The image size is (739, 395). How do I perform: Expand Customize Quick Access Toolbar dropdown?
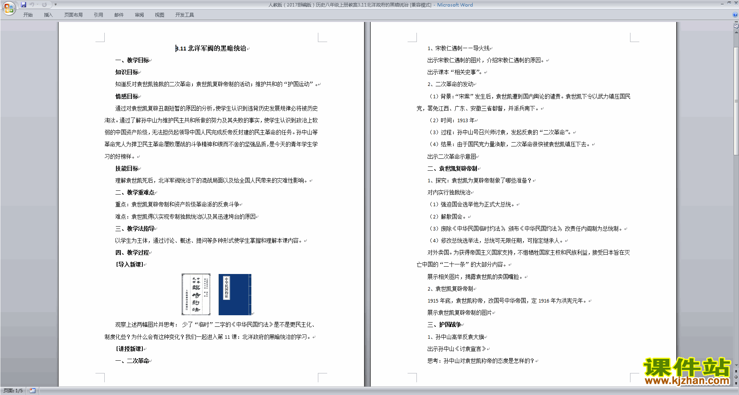click(55, 5)
